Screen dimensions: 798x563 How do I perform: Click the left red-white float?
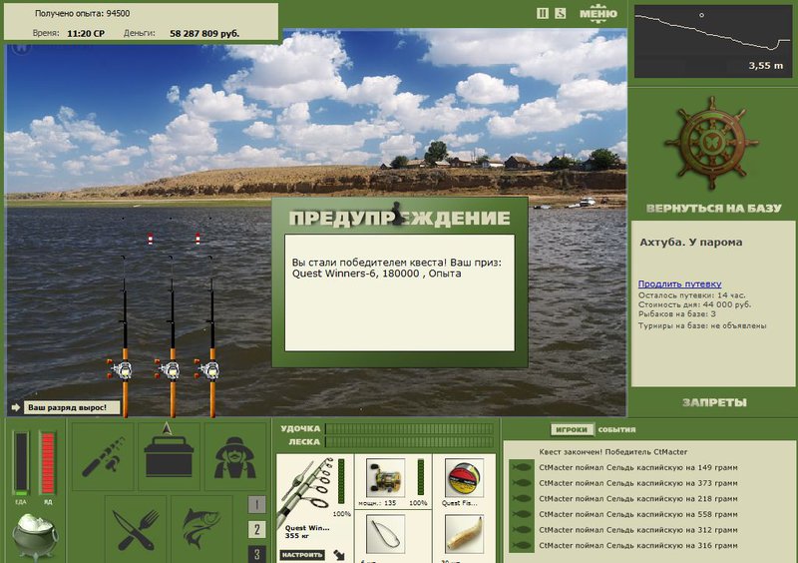[151, 239]
